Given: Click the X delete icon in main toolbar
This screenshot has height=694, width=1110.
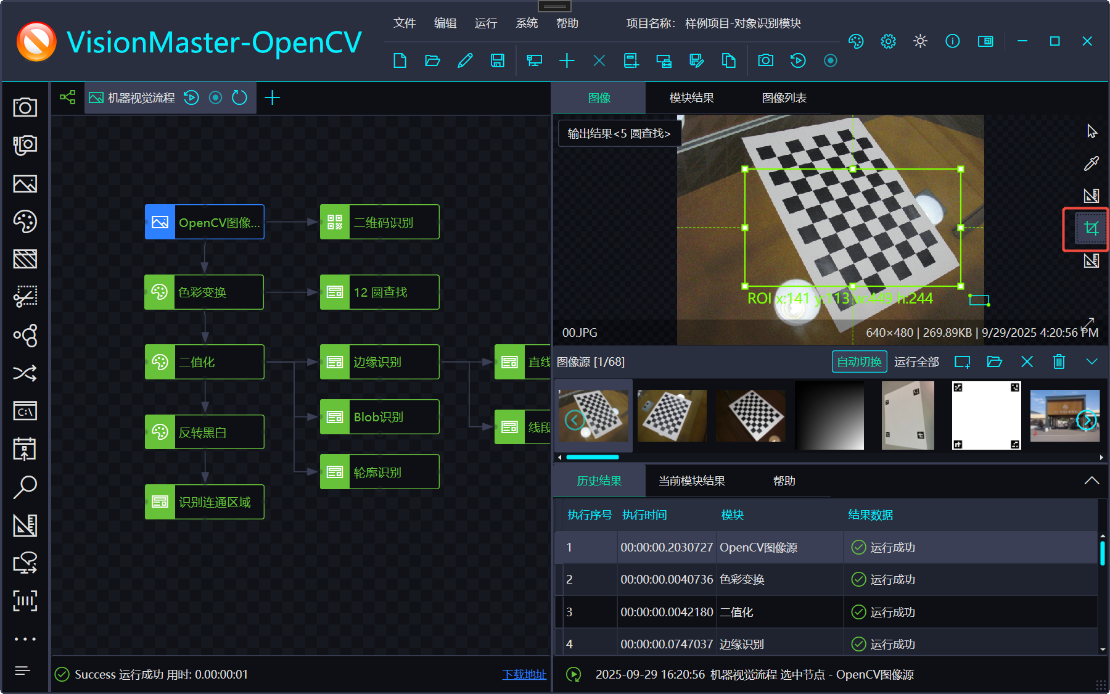Looking at the screenshot, I should [599, 60].
